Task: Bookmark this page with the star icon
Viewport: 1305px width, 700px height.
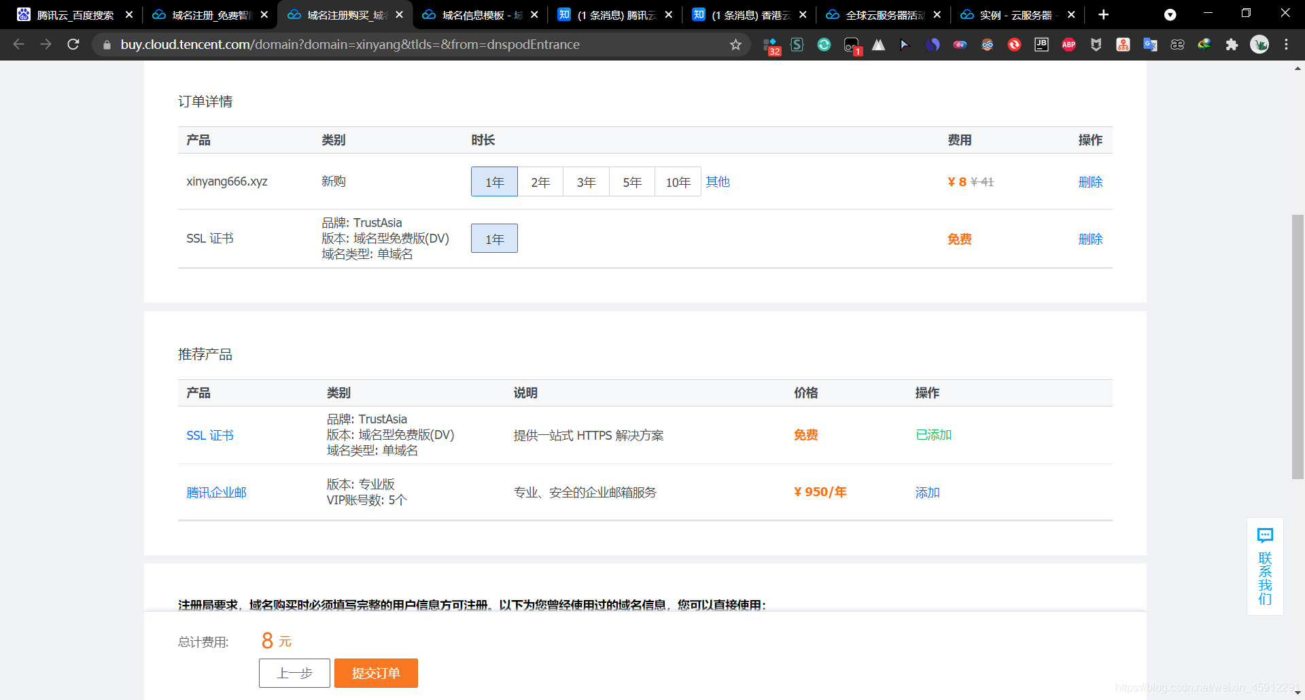Action: 735,45
